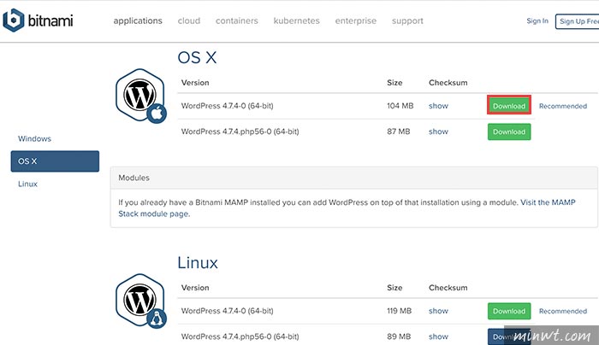This screenshot has height=345, width=599.
Task: Click the 89 MB size value
Action: coord(399,336)
